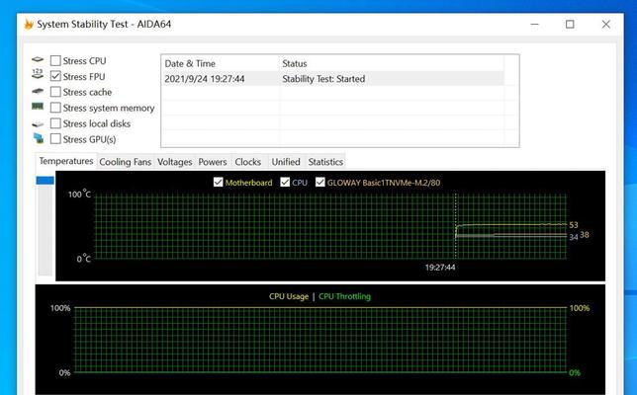Click the disk drive icon beside Stress local disks
The image size is (637, 395).
point(38,124)
